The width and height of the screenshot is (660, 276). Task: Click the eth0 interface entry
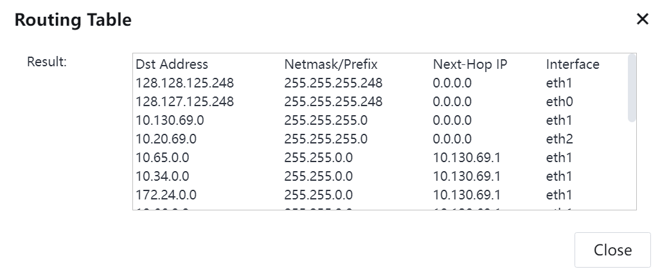559,102
